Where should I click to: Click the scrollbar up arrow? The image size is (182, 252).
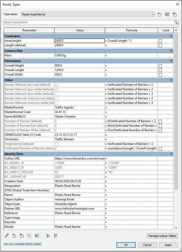coord(176,30)
